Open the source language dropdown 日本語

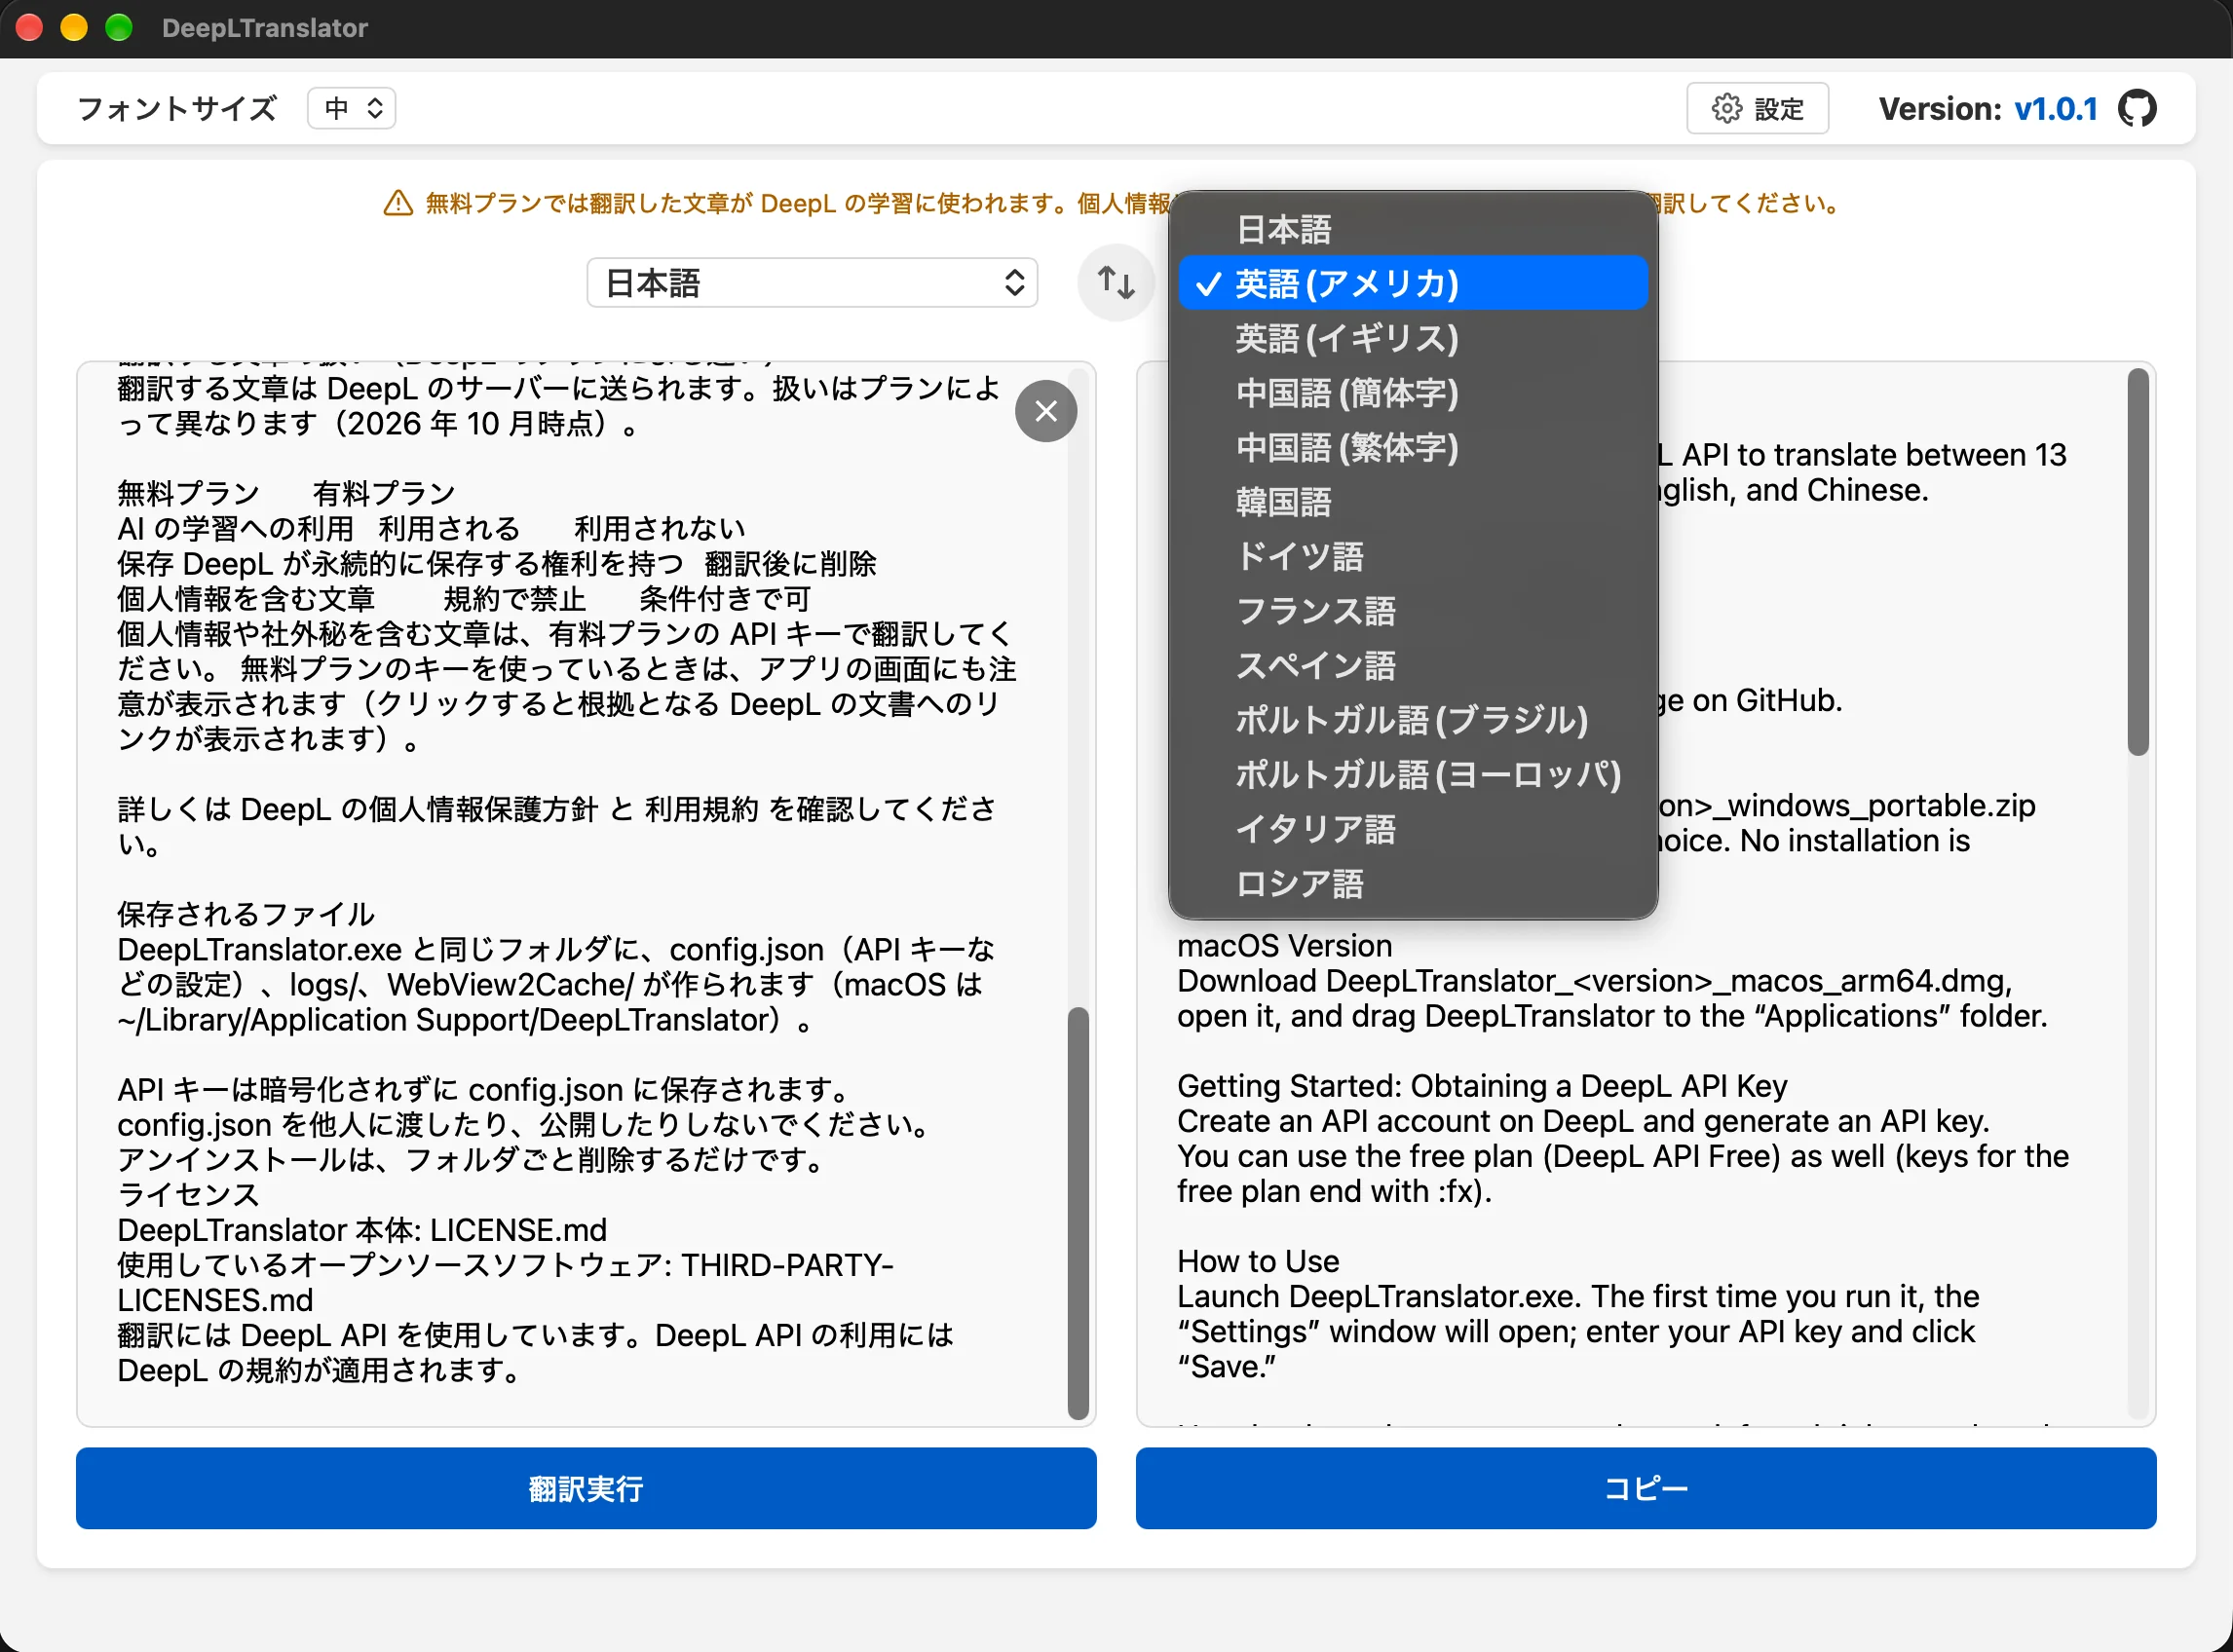tap(812, 283)
